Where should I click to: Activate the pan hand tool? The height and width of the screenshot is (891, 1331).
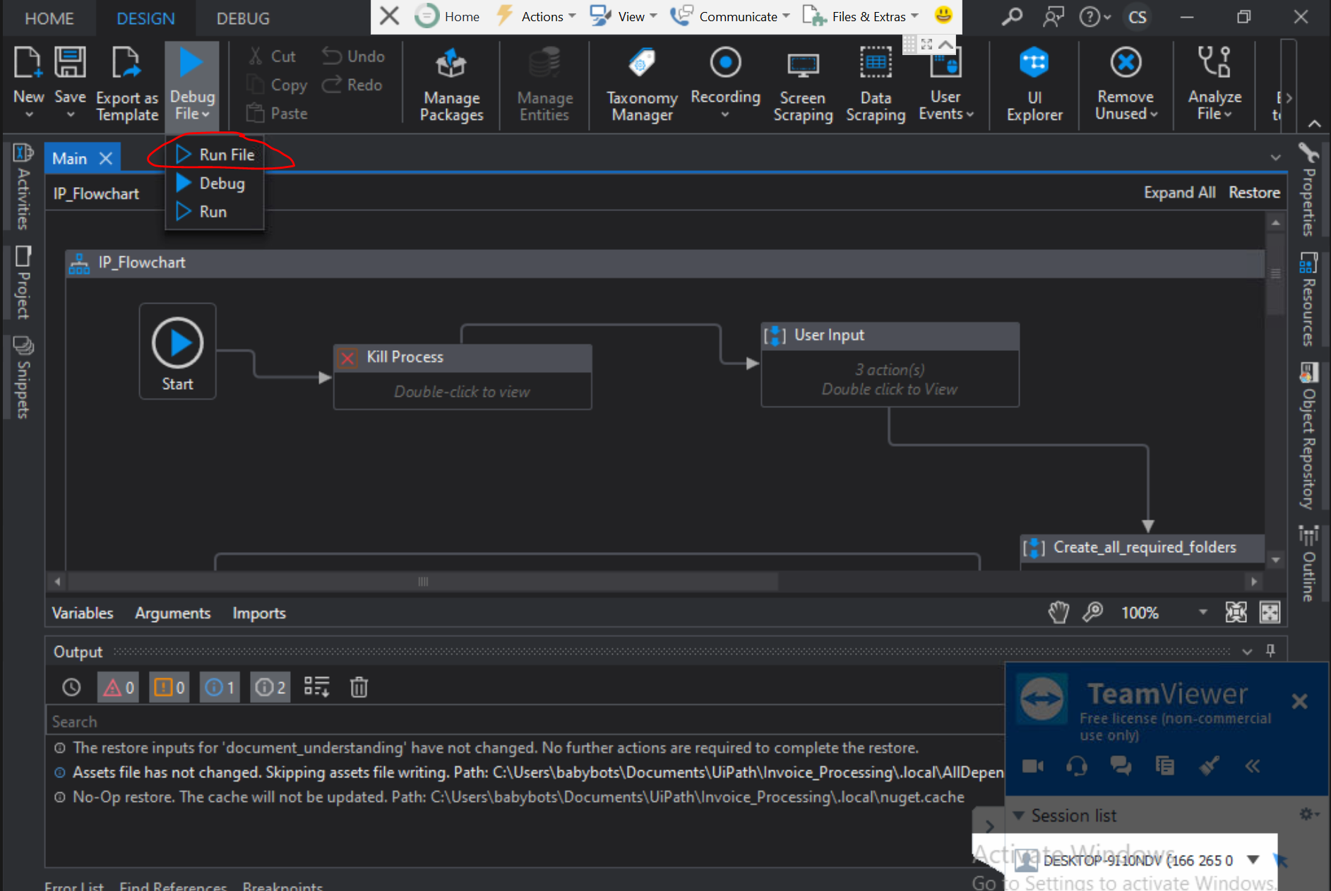coord(1058,612)
